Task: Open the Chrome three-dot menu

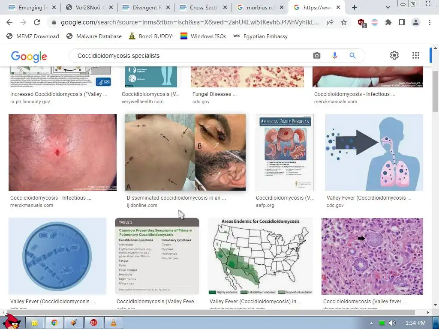Action: click(x=430, y=22)
